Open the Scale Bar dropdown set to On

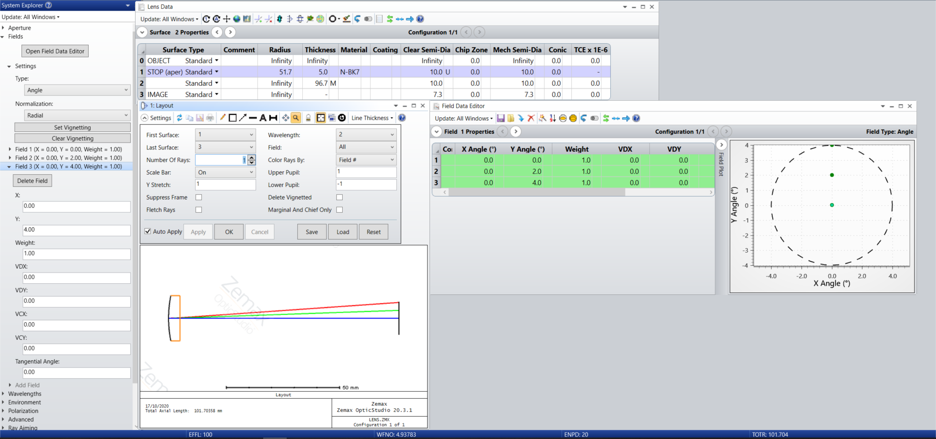coord(225,172)
